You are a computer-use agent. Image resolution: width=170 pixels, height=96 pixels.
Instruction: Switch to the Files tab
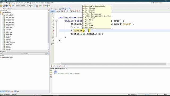point(5,9)
